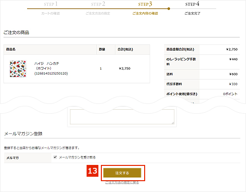
Task: Click the ポイント使用(値引き) label
Action: (182, 94)
